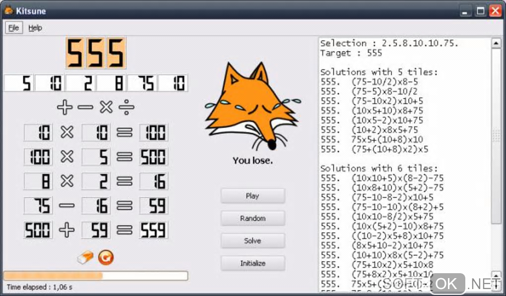This screenshot has height=296, width=506.
Task: Click the result box showing 559
Action: [154, 230]
